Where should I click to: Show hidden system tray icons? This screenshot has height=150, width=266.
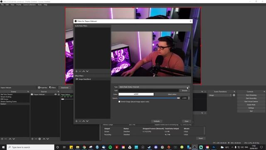coord(232,147)
